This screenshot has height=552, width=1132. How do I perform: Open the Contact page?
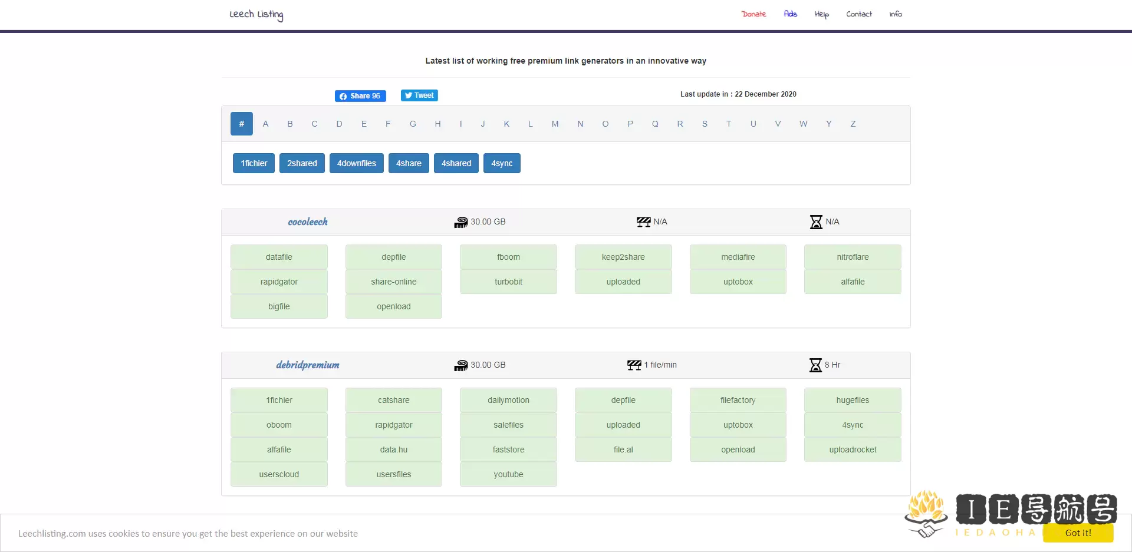pyautogui.click(x=858, y=14)
